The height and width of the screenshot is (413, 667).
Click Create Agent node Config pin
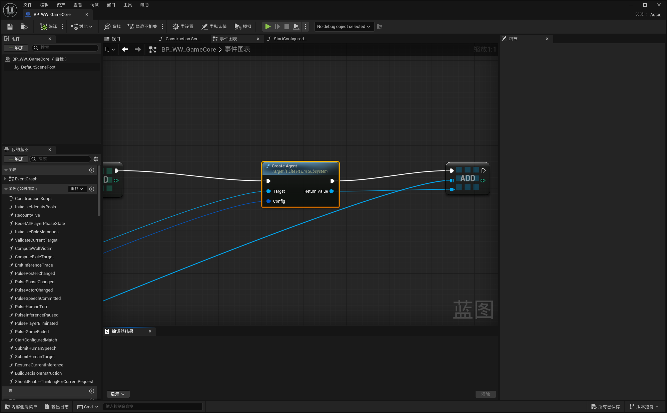point(268,201)
